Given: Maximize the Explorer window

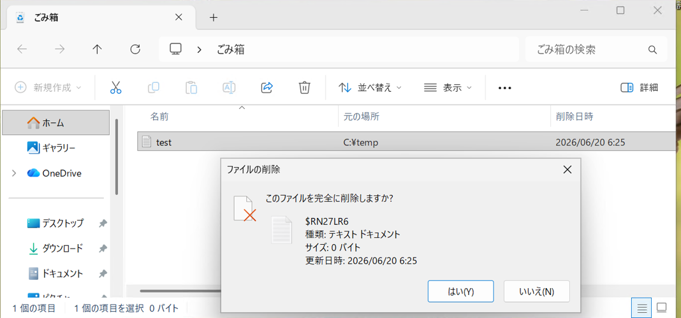Looking at the screenshot, I should point(620,11).
